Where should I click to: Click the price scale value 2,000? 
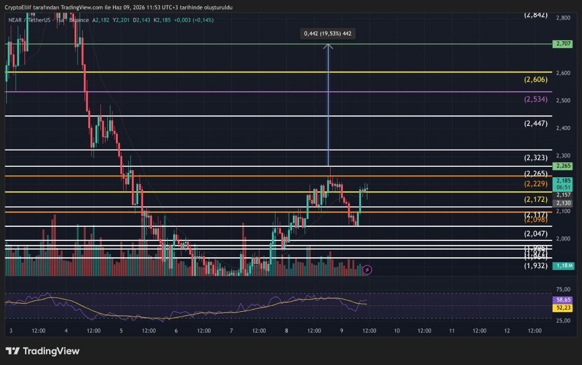(563, 239)
